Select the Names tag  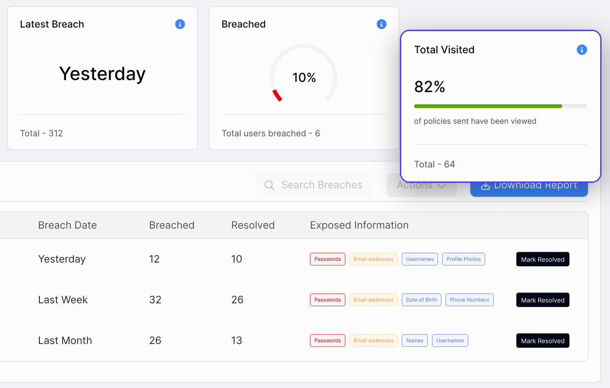415,341
